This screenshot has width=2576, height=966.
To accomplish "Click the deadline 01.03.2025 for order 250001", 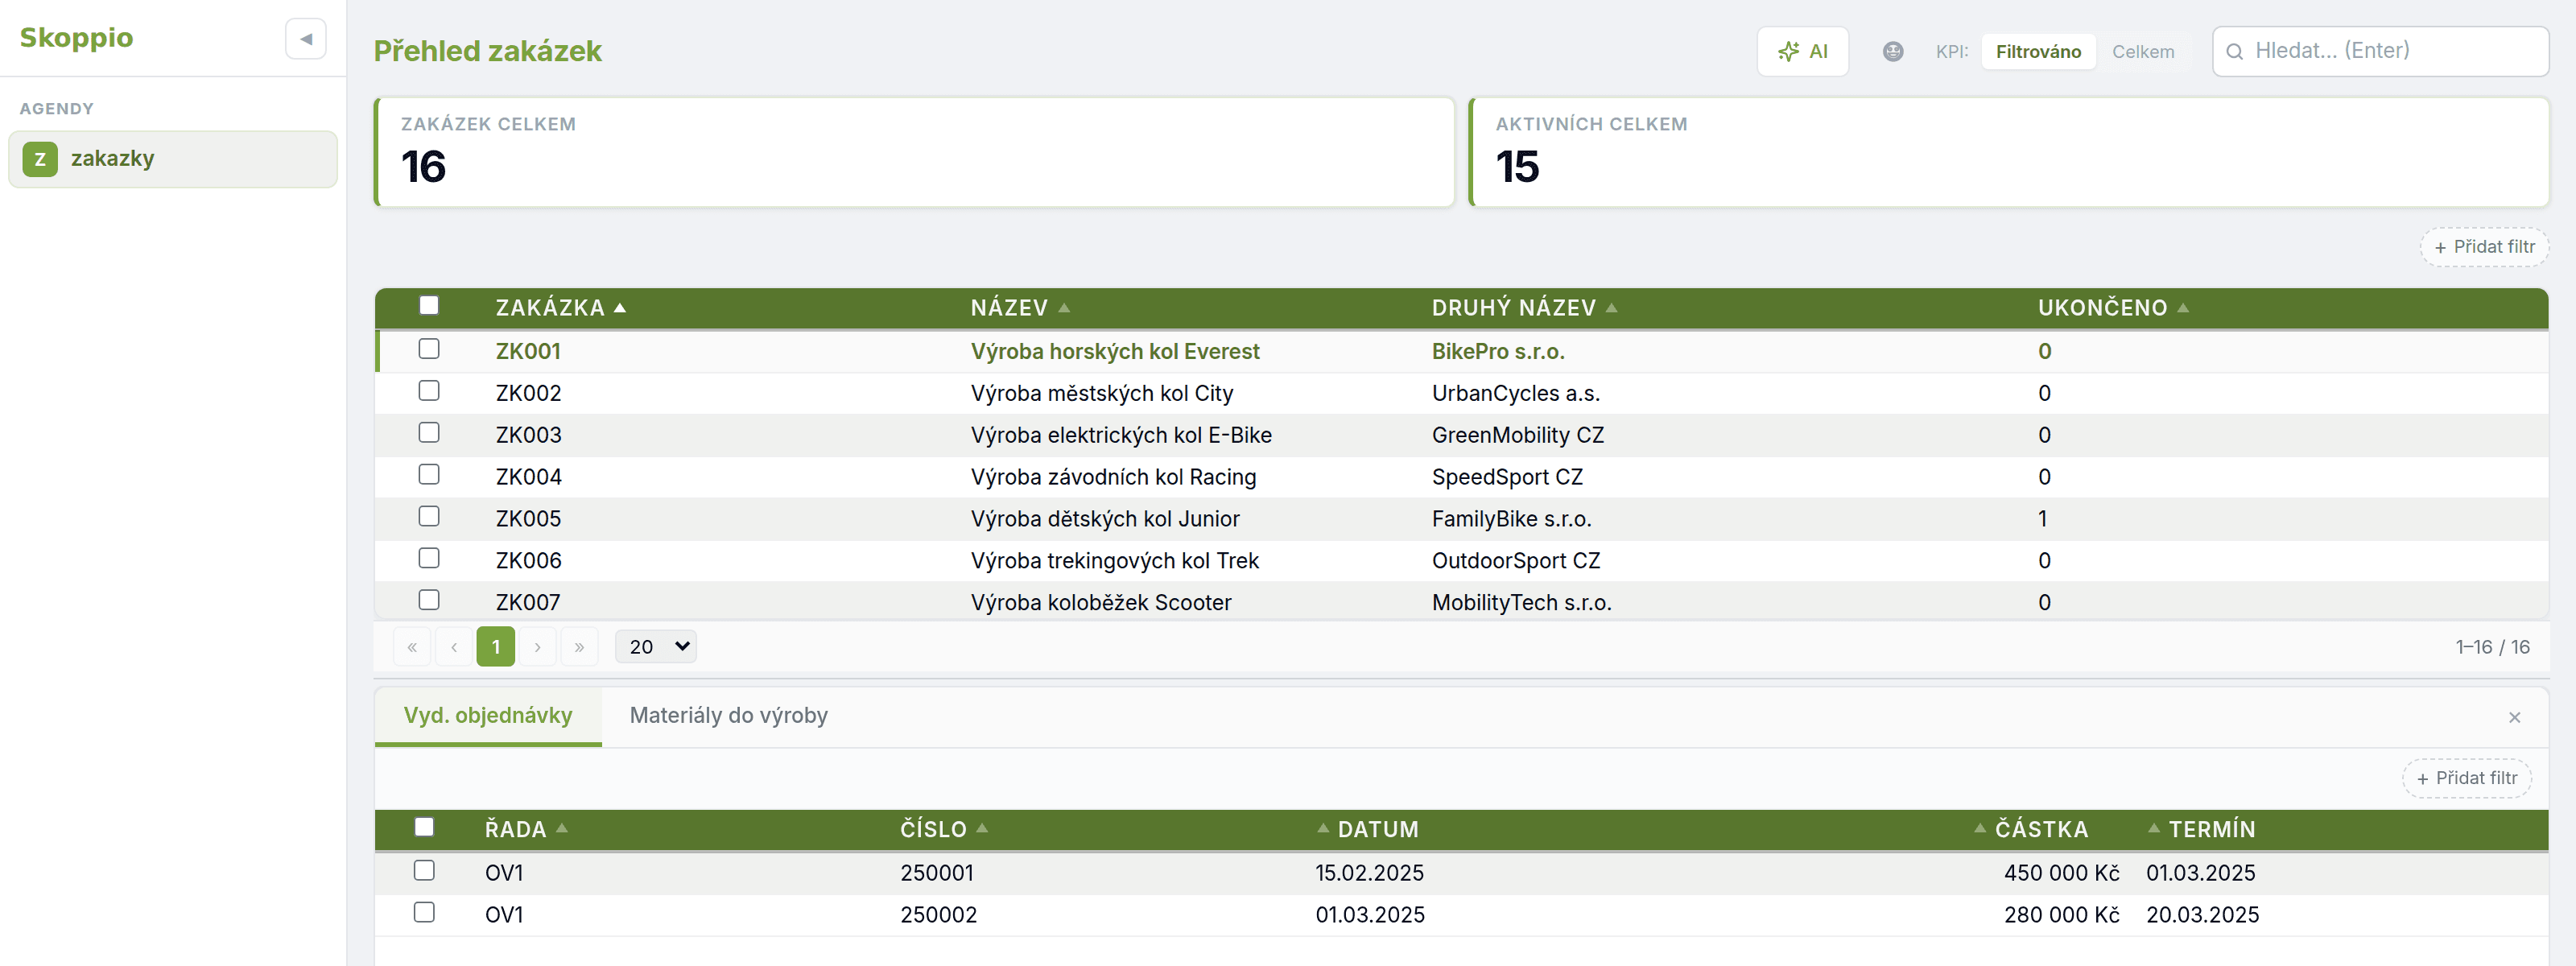I will pyautogui.click(x=2200, y=874).
